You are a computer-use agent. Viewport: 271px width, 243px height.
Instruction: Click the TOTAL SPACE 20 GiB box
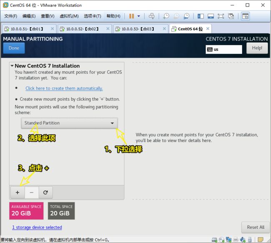pos(61,210)
